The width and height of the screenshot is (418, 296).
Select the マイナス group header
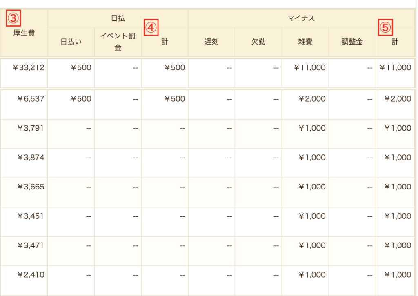click(301, 18)
